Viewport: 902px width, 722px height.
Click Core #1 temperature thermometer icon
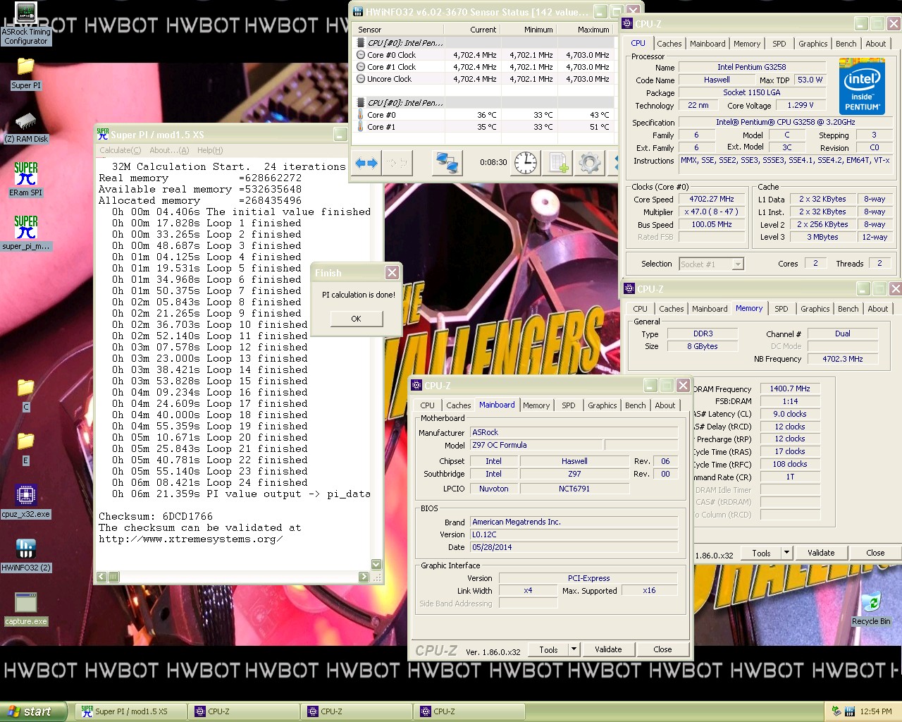361,127
